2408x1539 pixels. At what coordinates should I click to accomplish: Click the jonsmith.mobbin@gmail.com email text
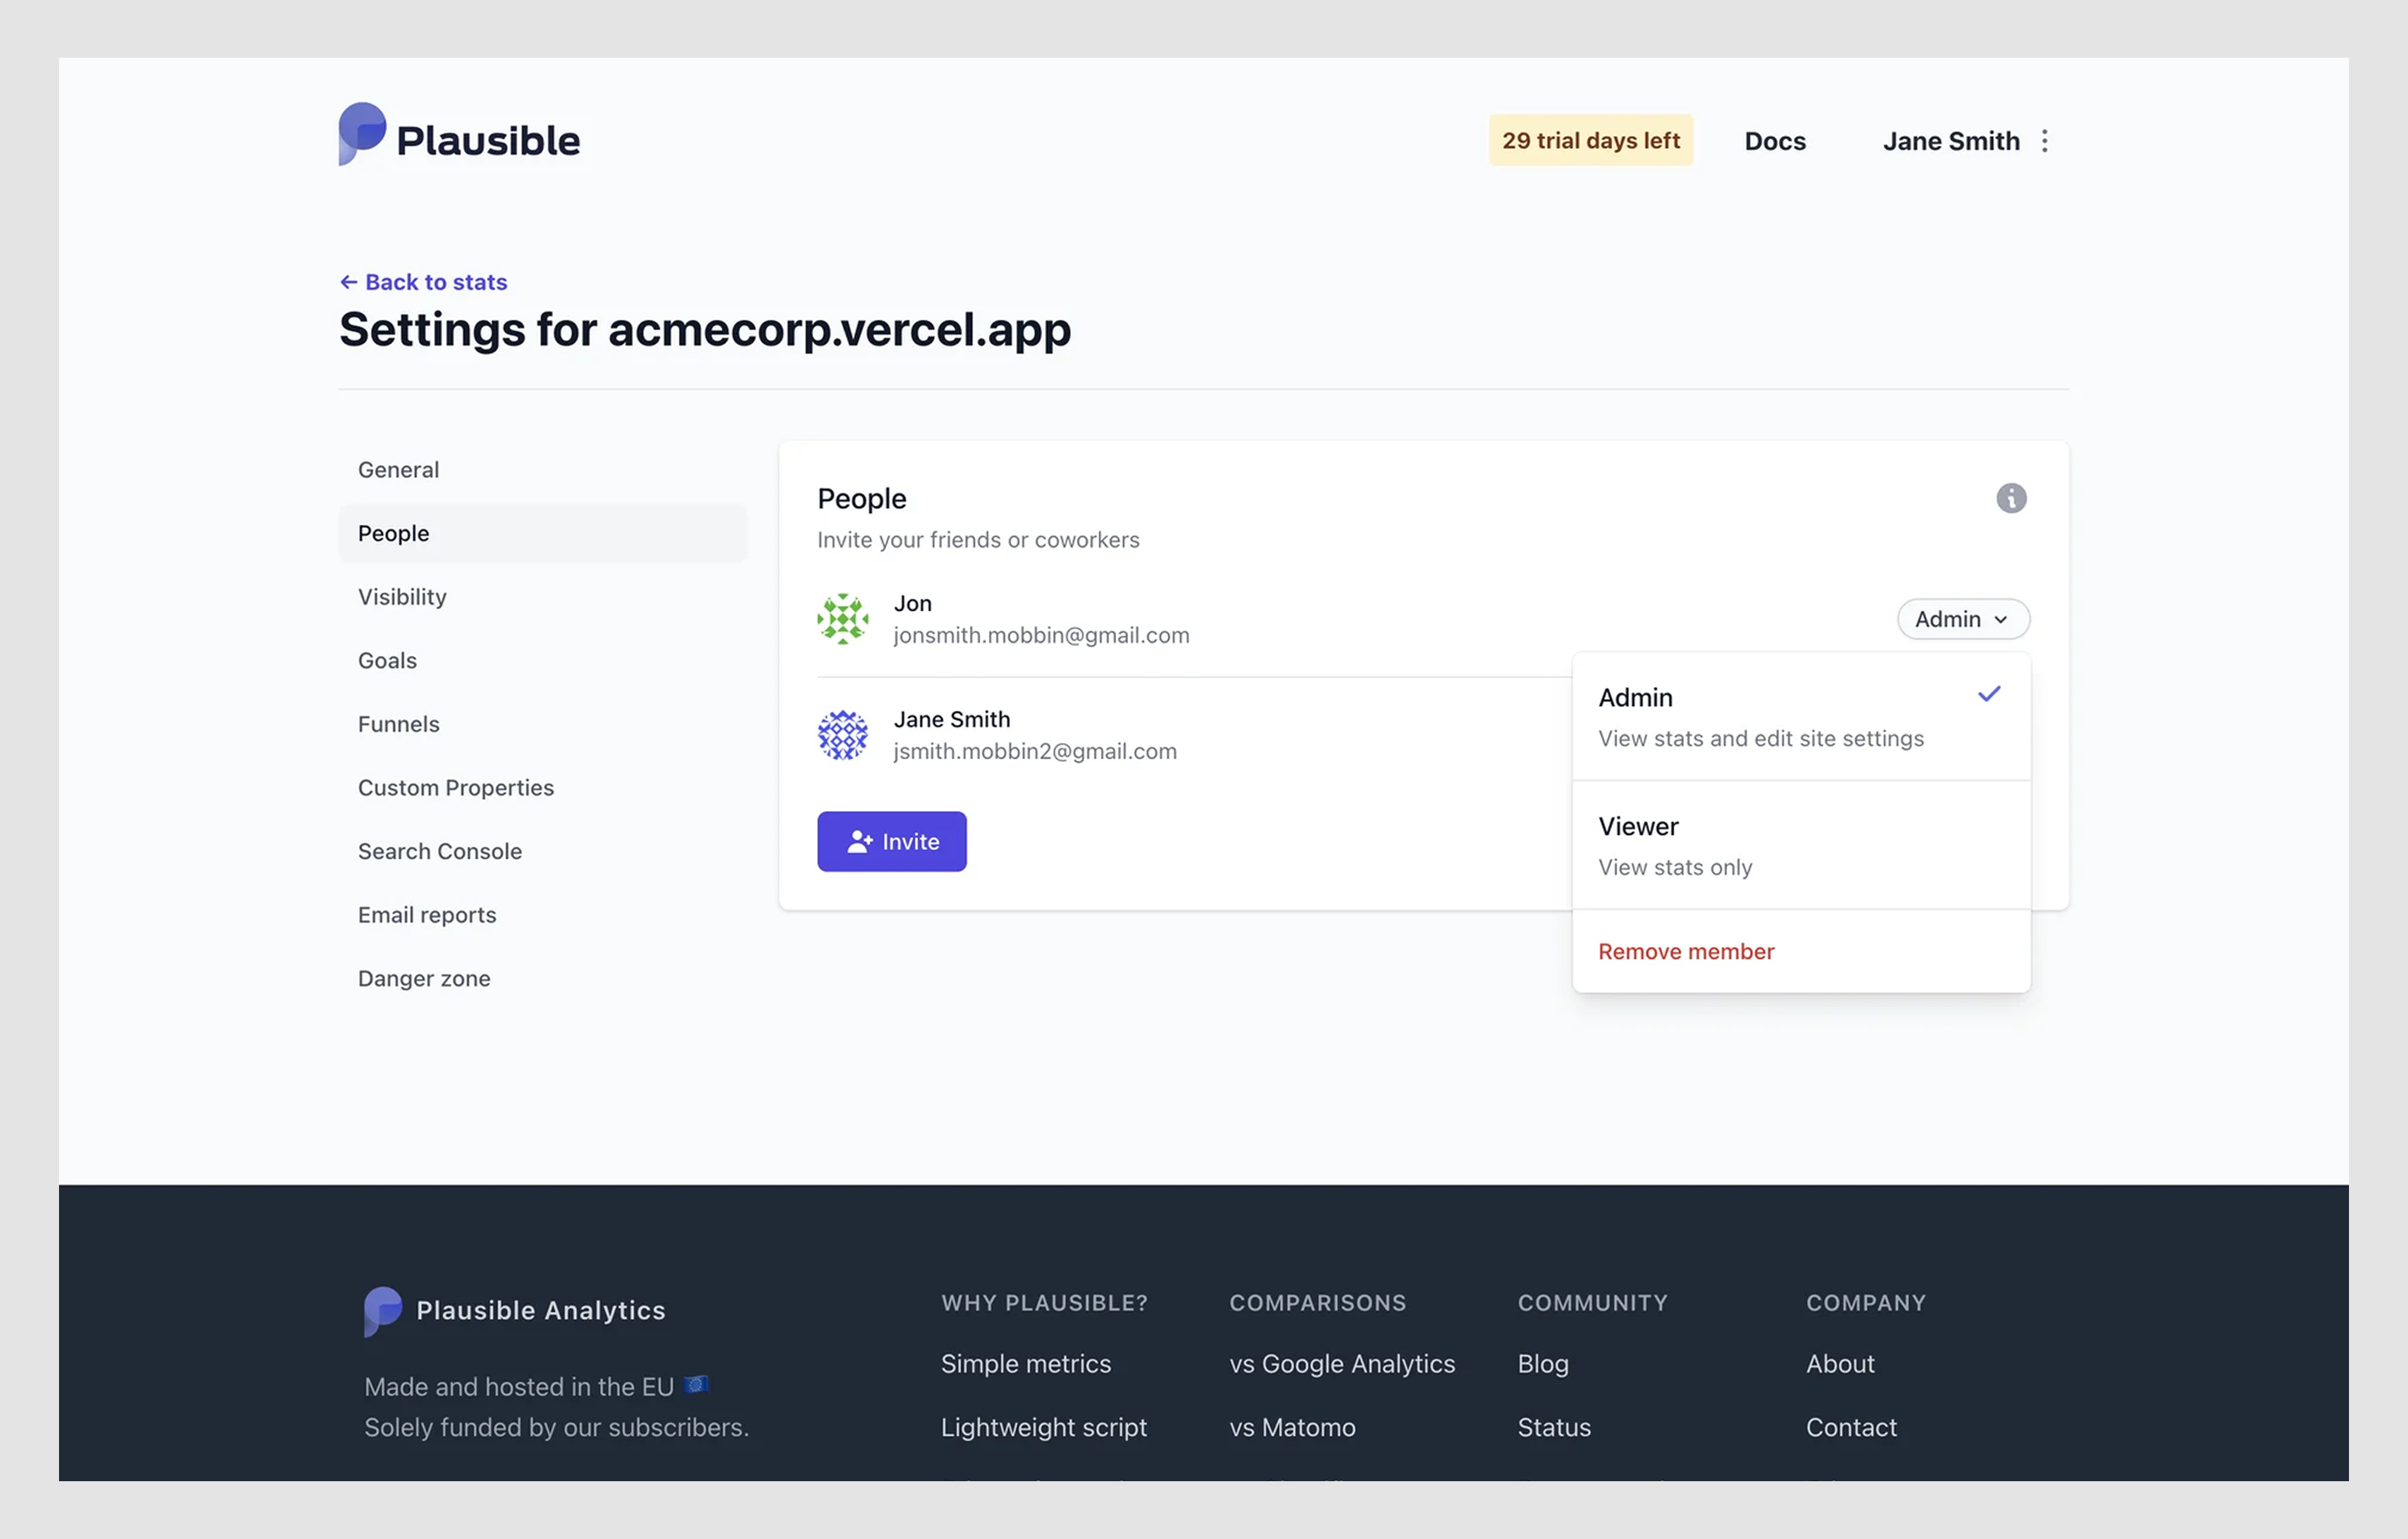pyautogui.click(x=1041, y=636)
